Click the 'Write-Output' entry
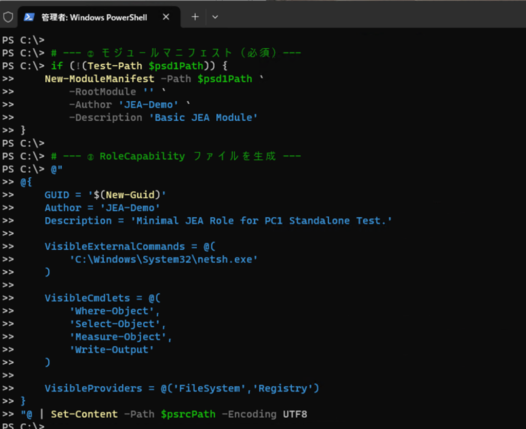Image resolution: width=526 pixels, height=429 pixels. coord(112,349)
